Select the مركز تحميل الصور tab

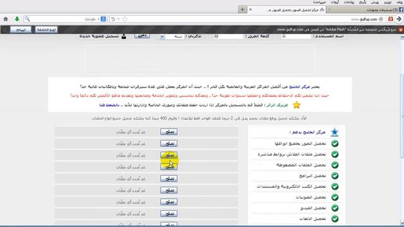[x=286, y=10]
